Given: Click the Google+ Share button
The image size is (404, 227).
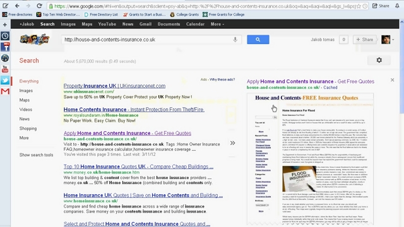Looking at the screenshot, I should point(365,40).
